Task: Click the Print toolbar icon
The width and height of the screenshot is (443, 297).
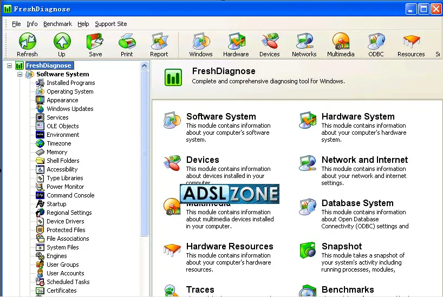Action: (x=127, y=41)
